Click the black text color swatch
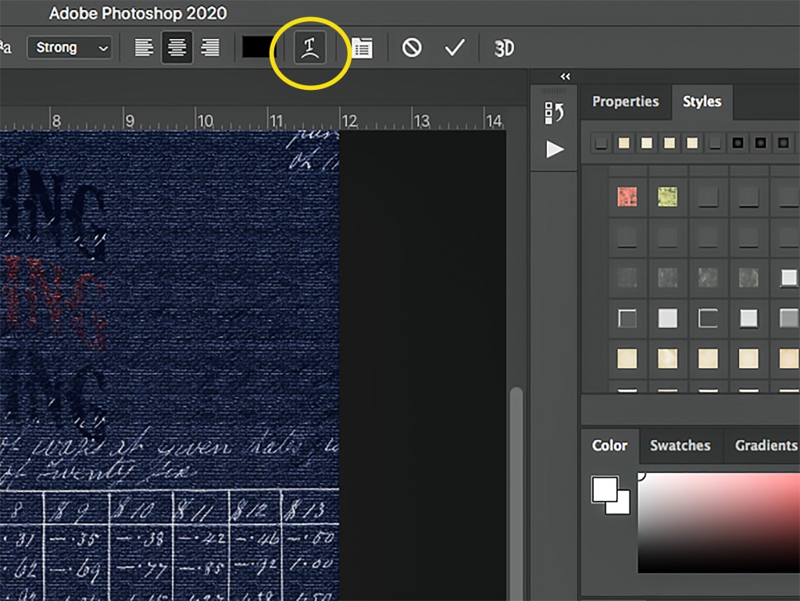The height and width of the screenshot is (601, 800). pos(256,48)
